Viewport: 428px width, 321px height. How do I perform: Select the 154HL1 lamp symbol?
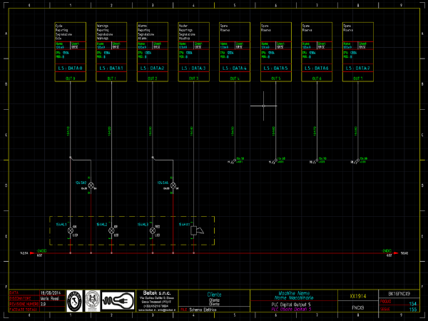(71, 230)
